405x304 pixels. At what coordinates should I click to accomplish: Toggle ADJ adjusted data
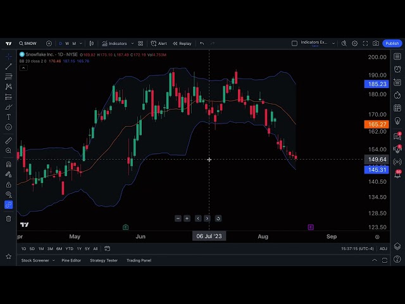pyautogui.click(x=383, y=249)
